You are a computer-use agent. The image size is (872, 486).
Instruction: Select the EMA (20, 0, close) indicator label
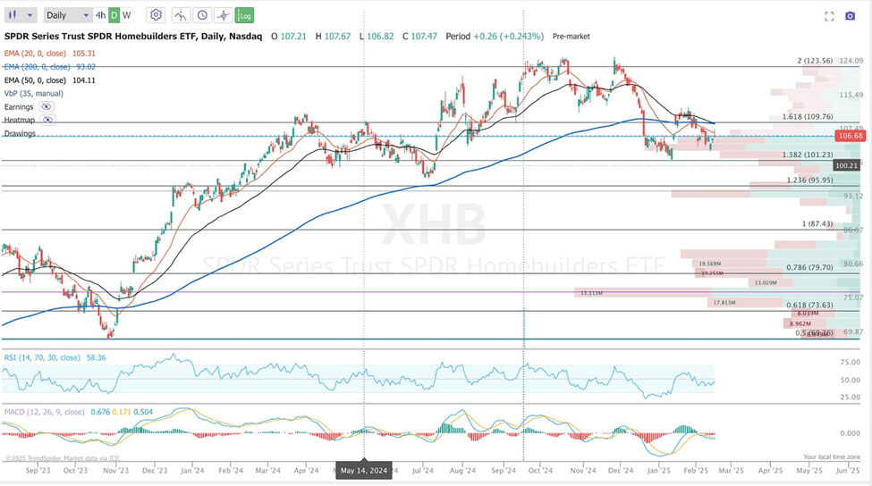point(35,54)
